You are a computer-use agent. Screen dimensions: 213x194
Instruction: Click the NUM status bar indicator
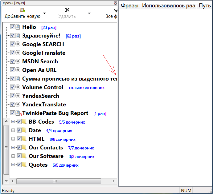pos(186,191)
